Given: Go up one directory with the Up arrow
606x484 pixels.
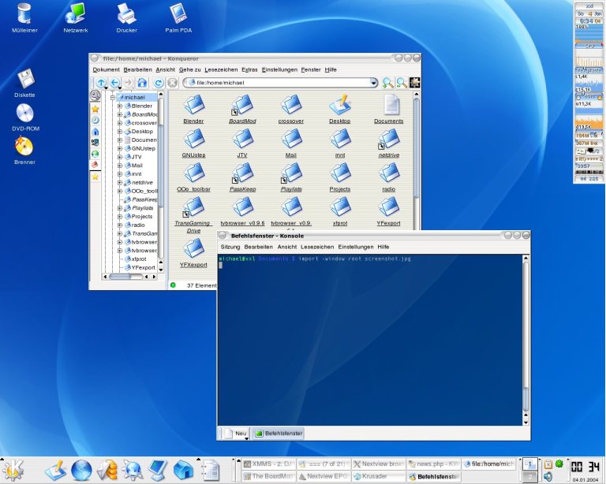Looking at the screenshot, I should tap(100, 83).
